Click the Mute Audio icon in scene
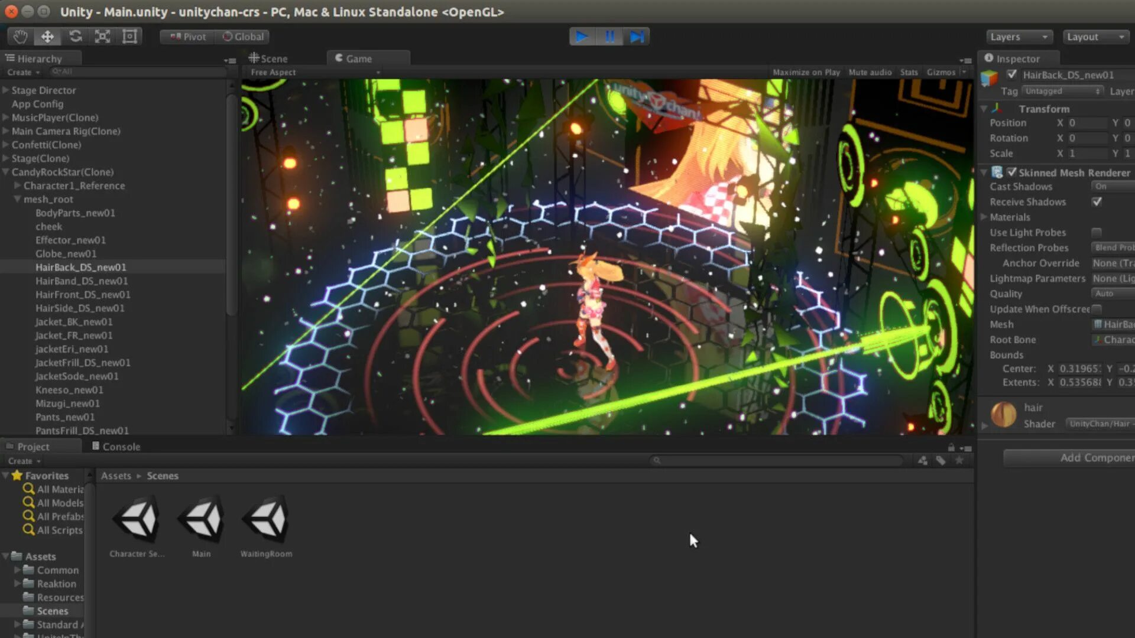The width and height of the screenshot is (1135, 638). (870, 71)
